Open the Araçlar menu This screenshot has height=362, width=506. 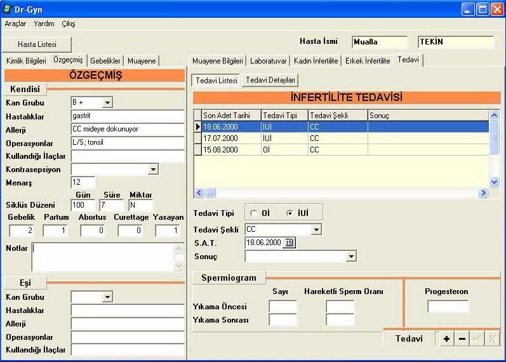coord(15,23)
